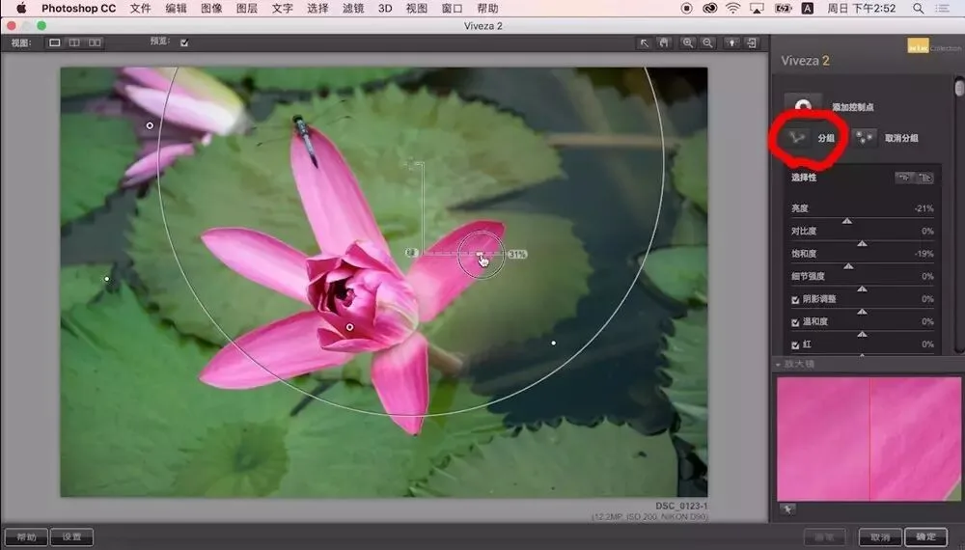Screen dimensions: 965x550
Task: Toggle the Shadow Adjustments (阴影调整) checkbox
Action: (x=795, y=300)
